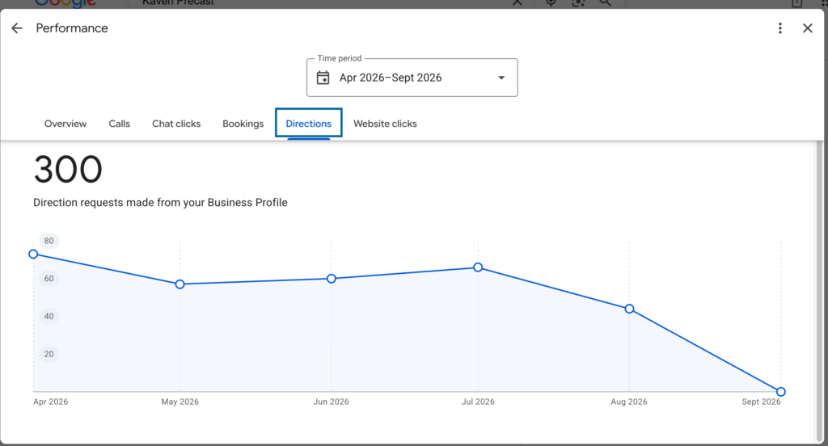Click the search magnifier icon in top bar
The height and width of the screenshot is (446, 828).
[605, 2]
